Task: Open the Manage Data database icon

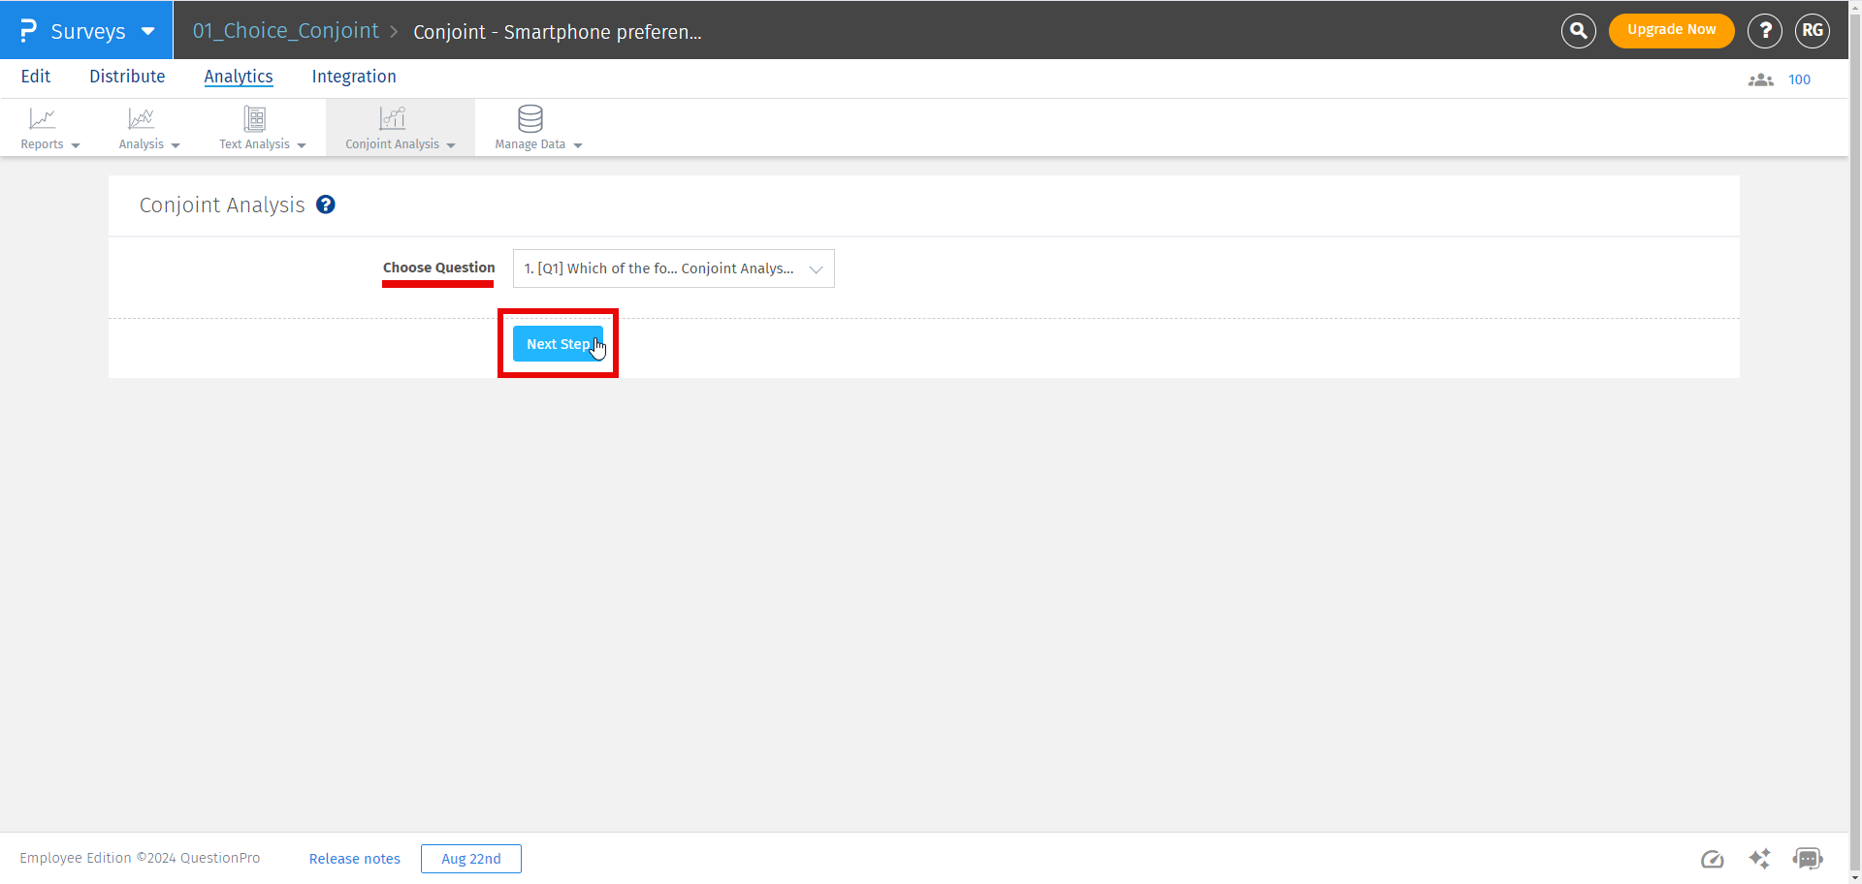Action: (x=530, y=118)
